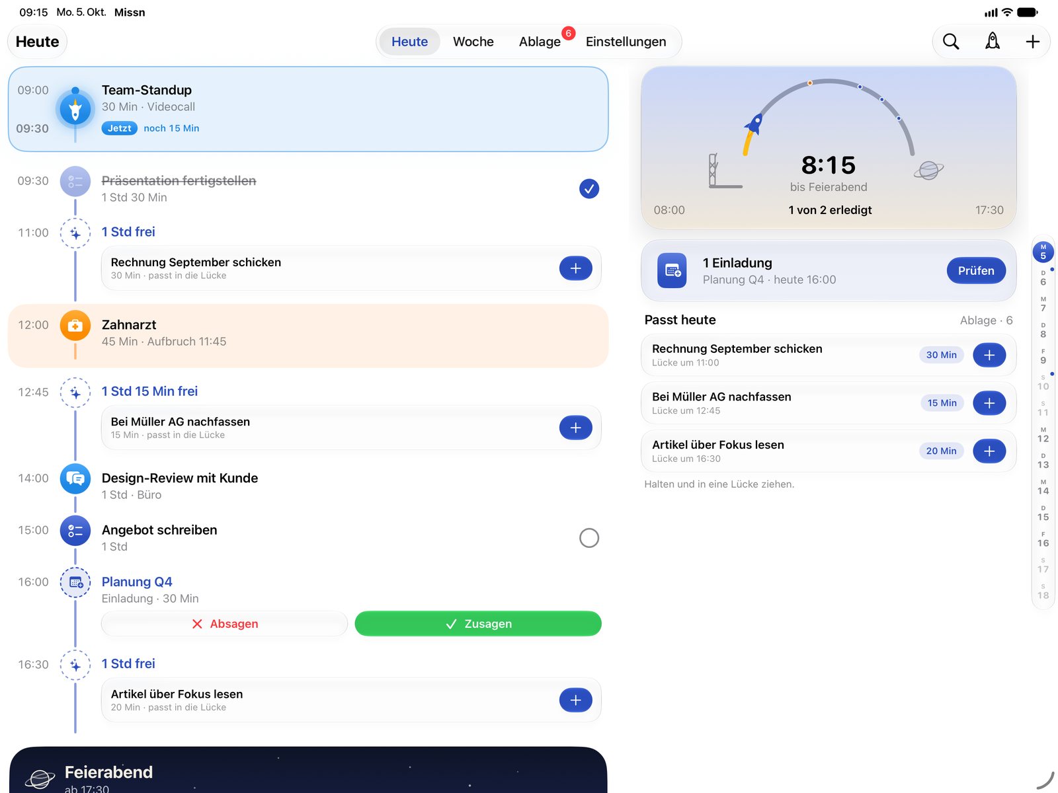Image resolution: width=1058 pixels, height=793 pixels.
Task: Tap the 20 Min duration pill
Action: point(941,451)
